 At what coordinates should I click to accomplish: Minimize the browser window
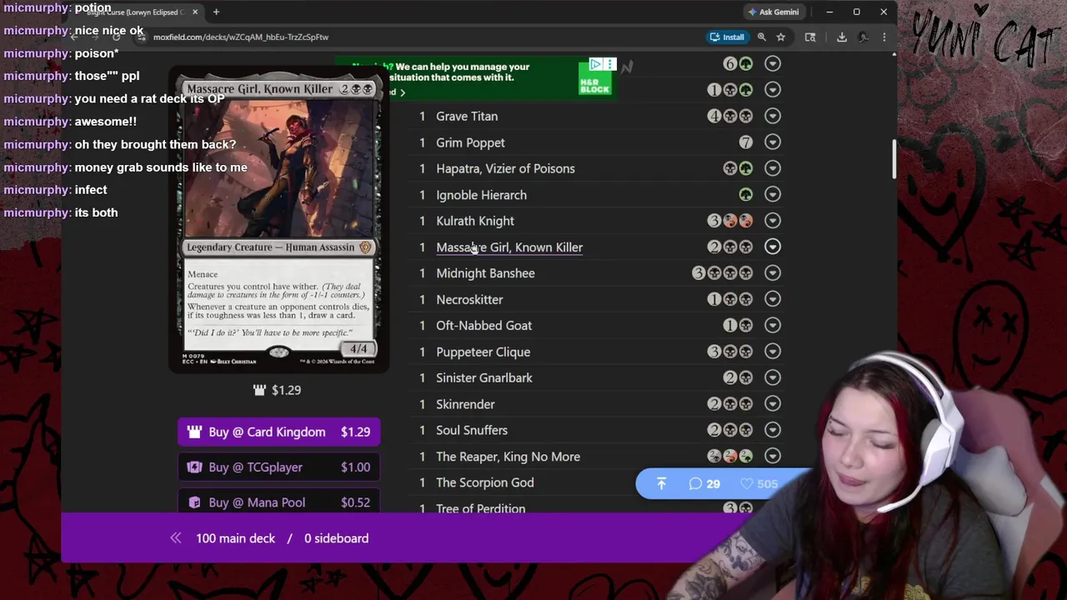point(829,12)
